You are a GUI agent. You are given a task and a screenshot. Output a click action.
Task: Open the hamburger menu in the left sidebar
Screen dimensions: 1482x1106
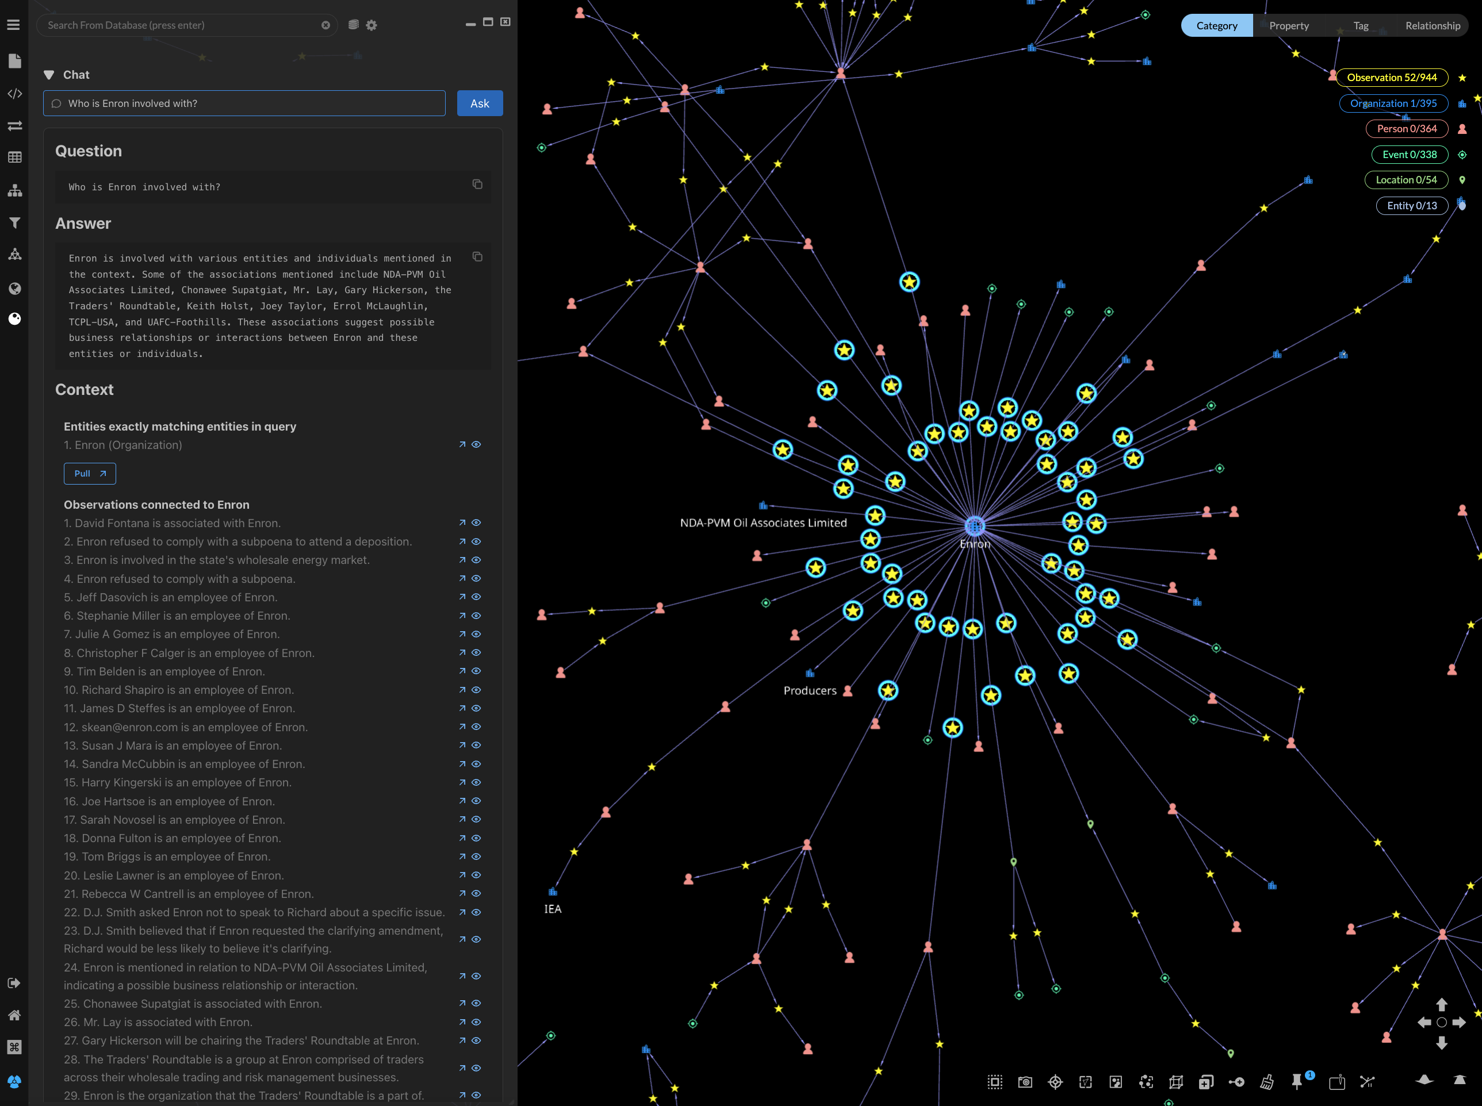point(13,25)
